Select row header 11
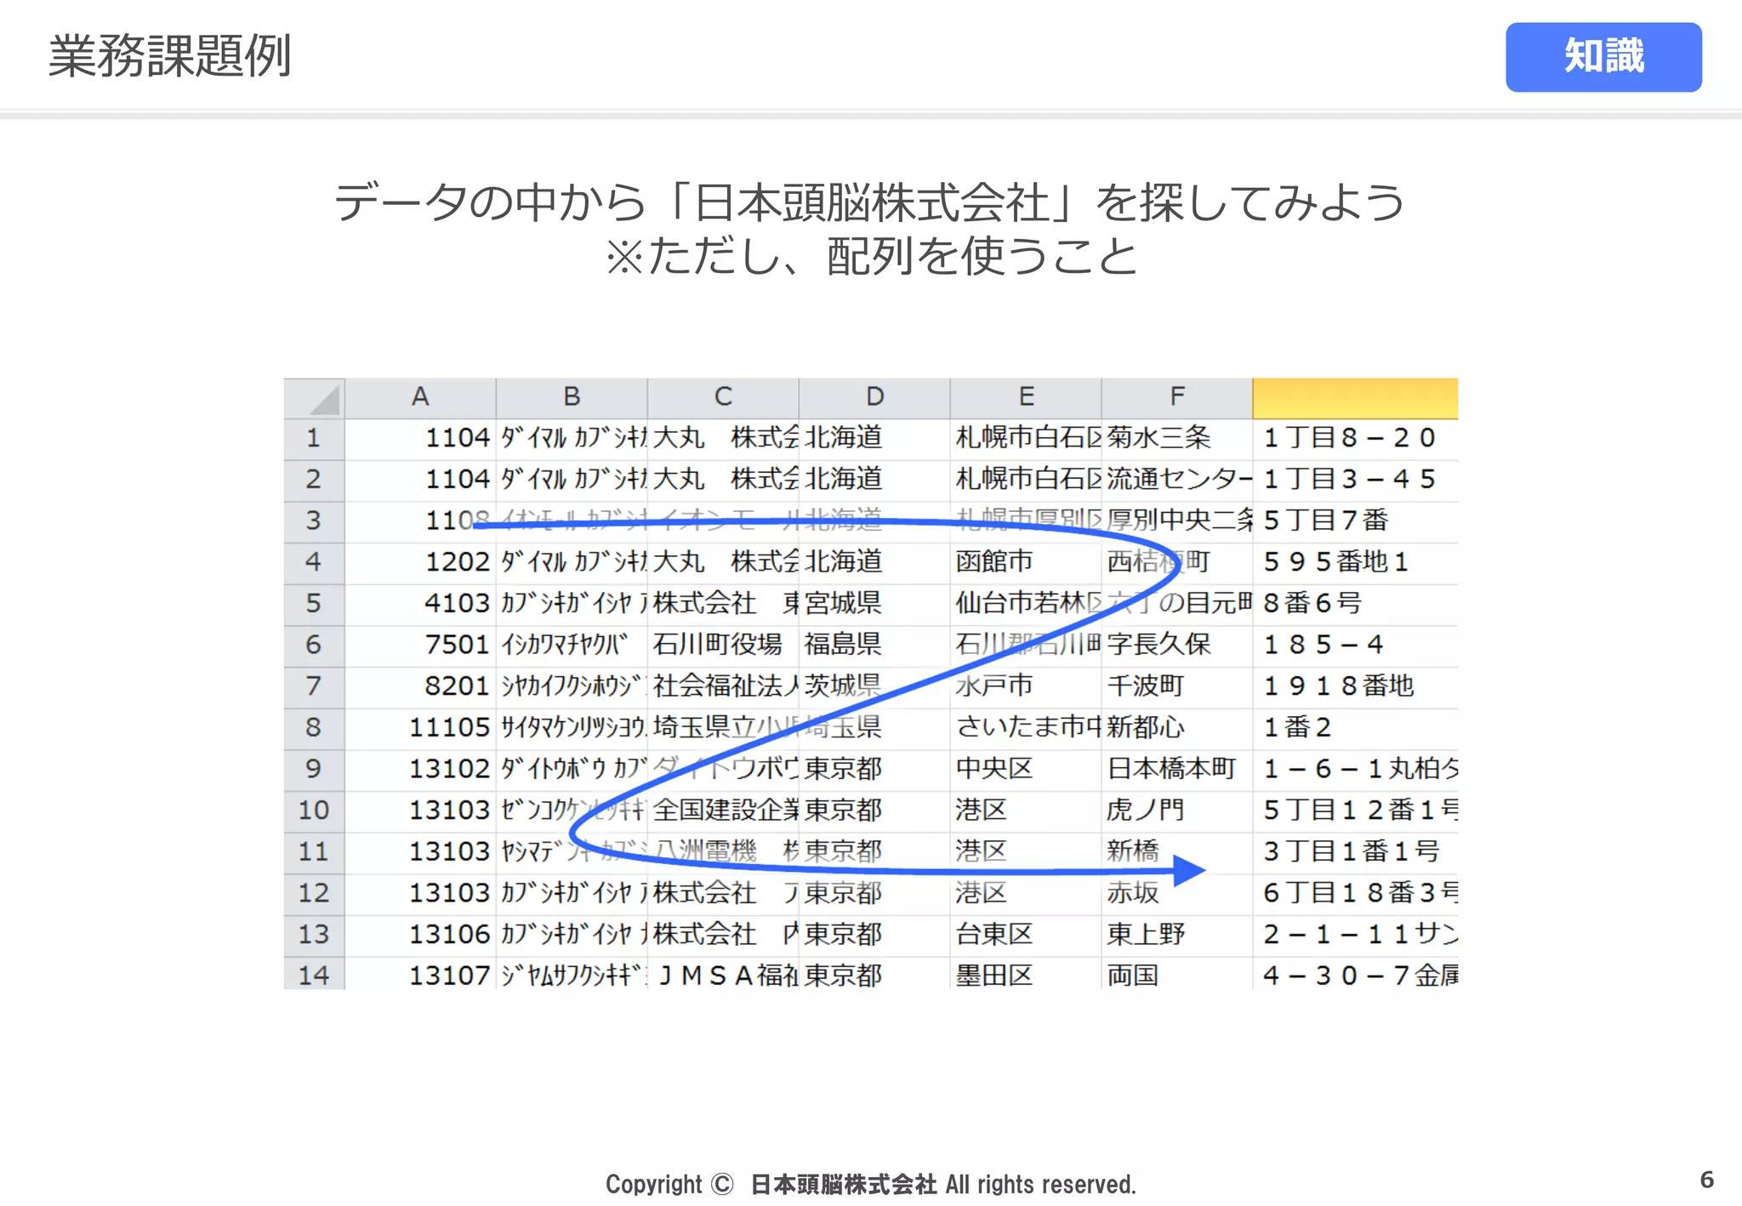 pyautogui.click(x=314, y=853)
